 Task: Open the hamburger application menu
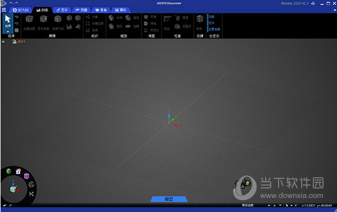pyautogui.click(x=4, y=10)
